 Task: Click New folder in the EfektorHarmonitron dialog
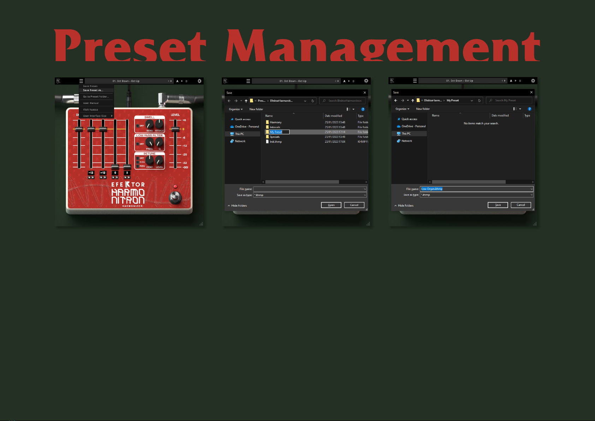[256, 109]
